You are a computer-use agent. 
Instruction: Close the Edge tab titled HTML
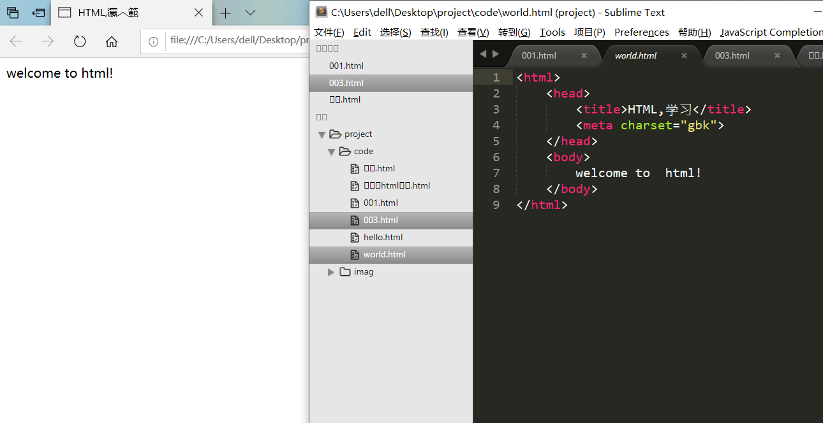[x=198, y=13]
